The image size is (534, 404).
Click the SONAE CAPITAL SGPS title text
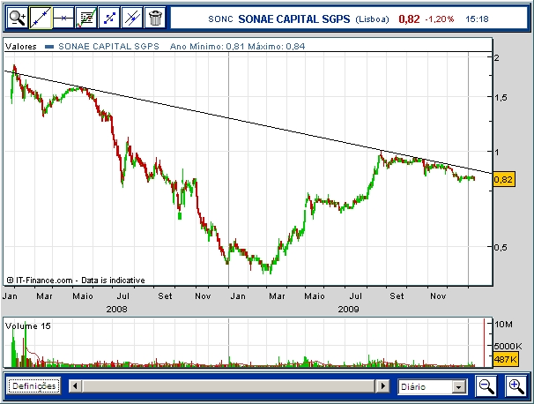294,19
